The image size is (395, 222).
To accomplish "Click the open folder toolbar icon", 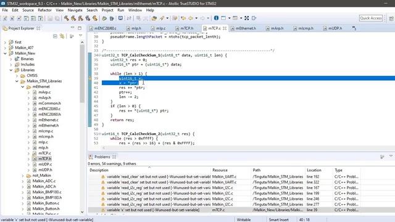I will 154,18.
